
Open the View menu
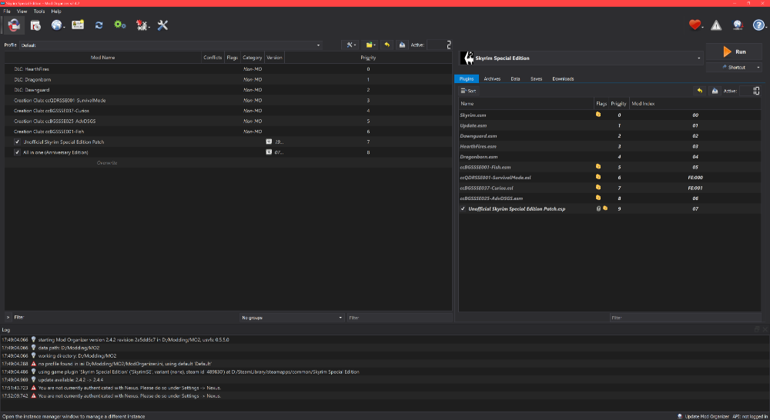point(22,11)
